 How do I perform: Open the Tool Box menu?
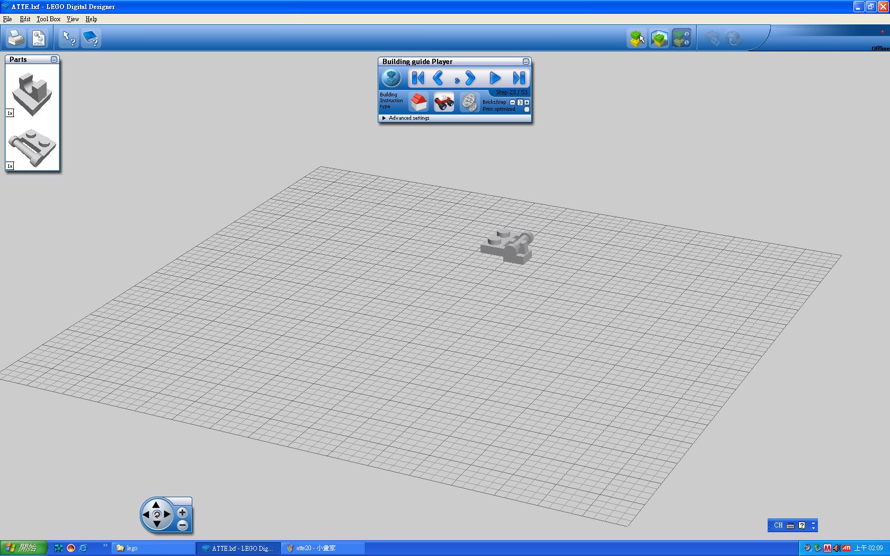(x=48, y=19)
